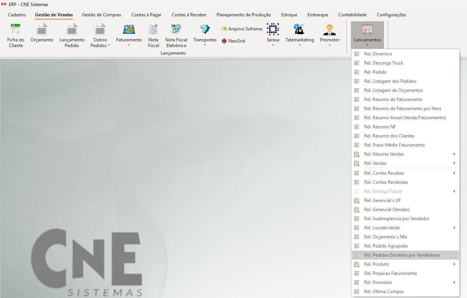Select Rel. Pedidos Enviados por Vendedores
This screenshot has height=298, width=467.
pyautogui.click(x=402, y=255)
